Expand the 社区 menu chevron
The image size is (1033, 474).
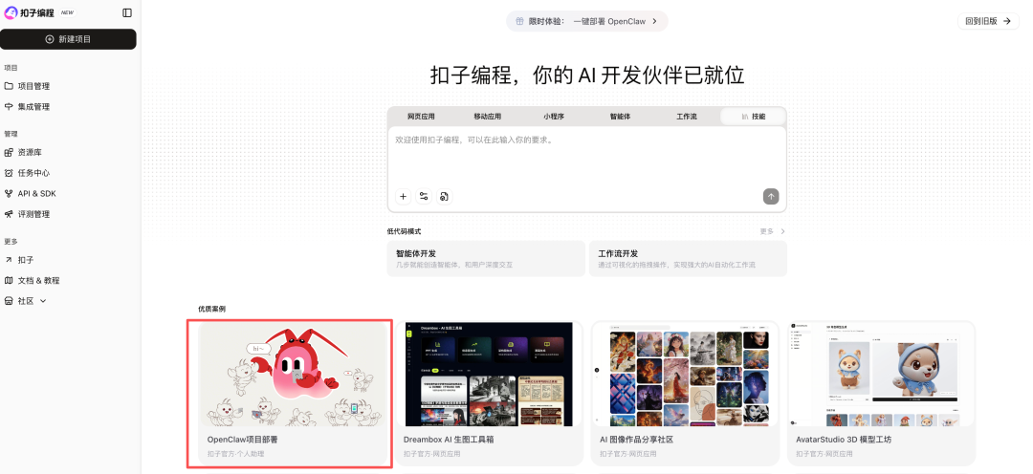[x=43, y=301]
